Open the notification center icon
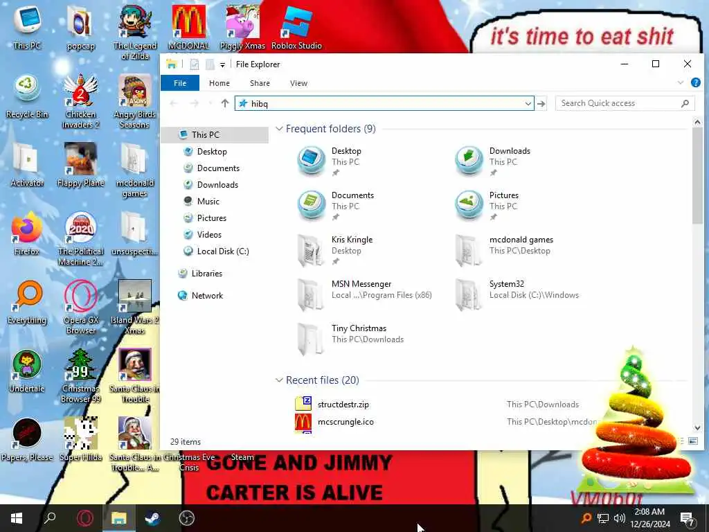Viewport: 709px width, 532px height. pos(687,518)
